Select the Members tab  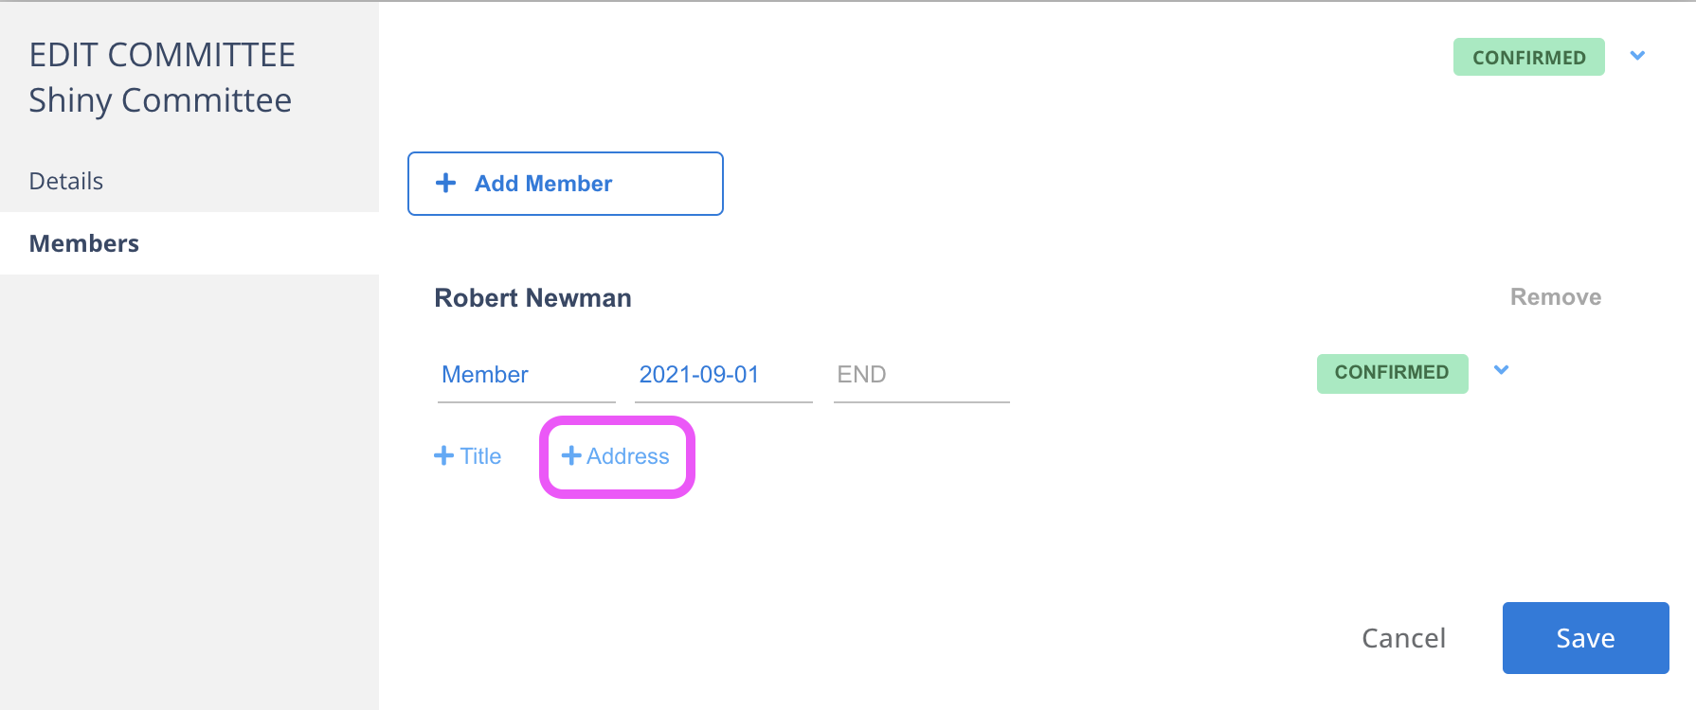point(84,243)
